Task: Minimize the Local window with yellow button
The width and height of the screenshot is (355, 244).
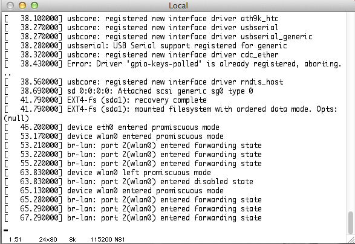Action: pyautogui.click(x=22, y=5)
